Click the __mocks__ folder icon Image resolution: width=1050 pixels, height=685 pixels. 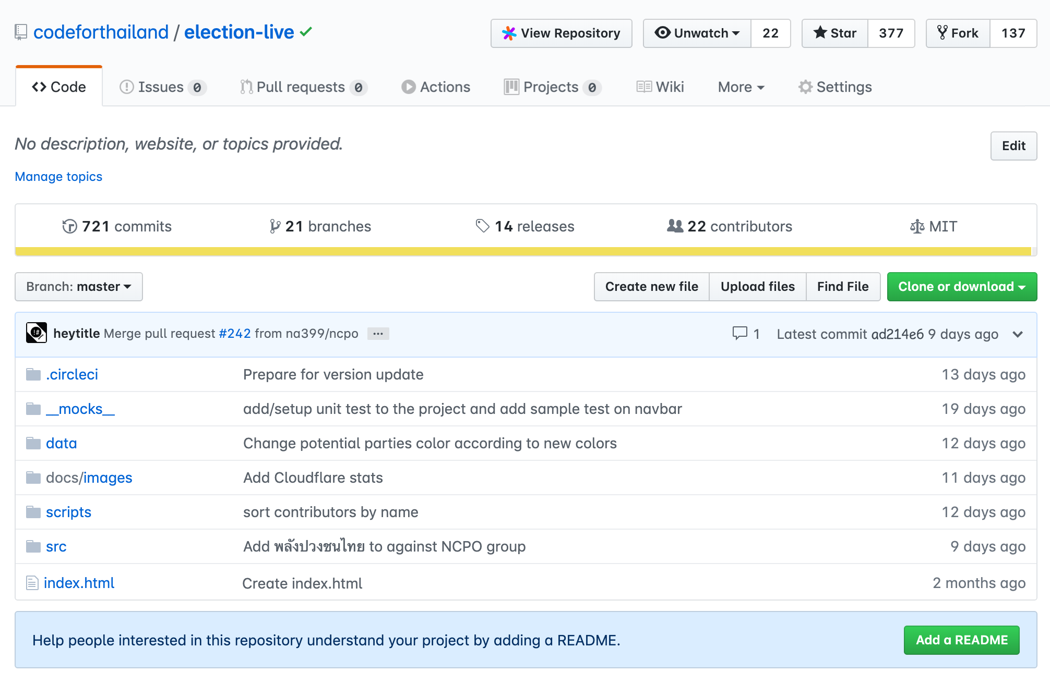point(33,409)
